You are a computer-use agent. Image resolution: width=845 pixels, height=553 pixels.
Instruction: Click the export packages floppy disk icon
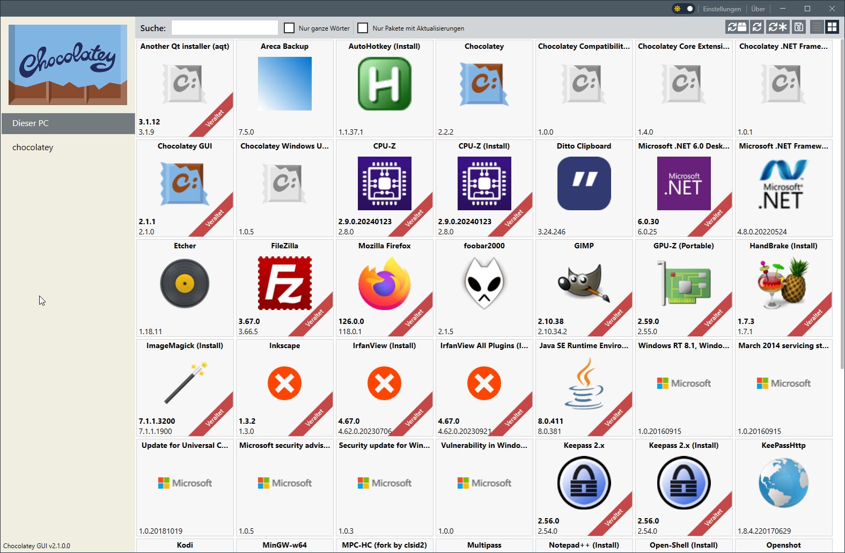click(x=798, y=27)
